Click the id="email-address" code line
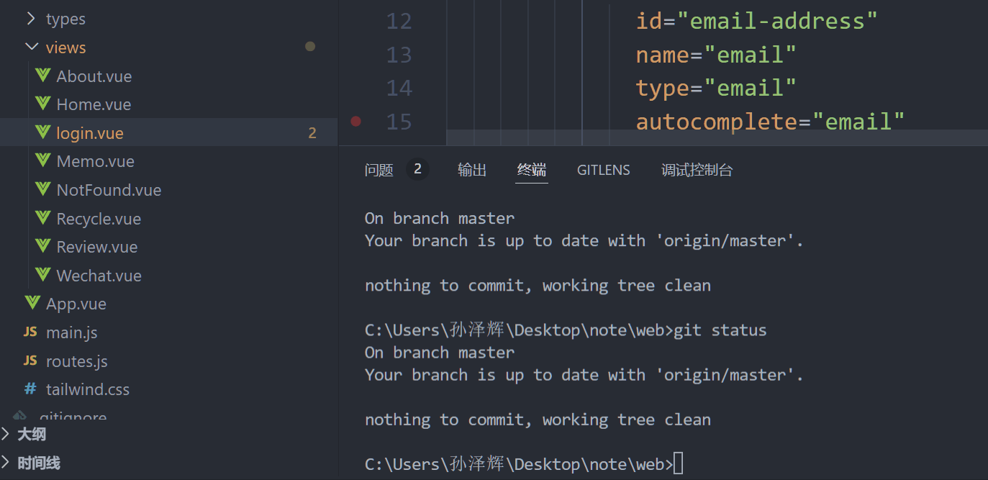Screen dimensions: 988x480 757,21
